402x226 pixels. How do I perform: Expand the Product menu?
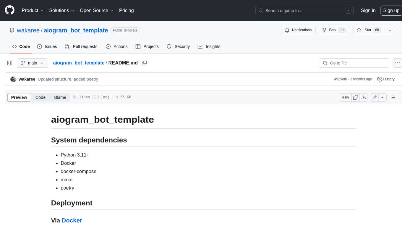[33, 10]
